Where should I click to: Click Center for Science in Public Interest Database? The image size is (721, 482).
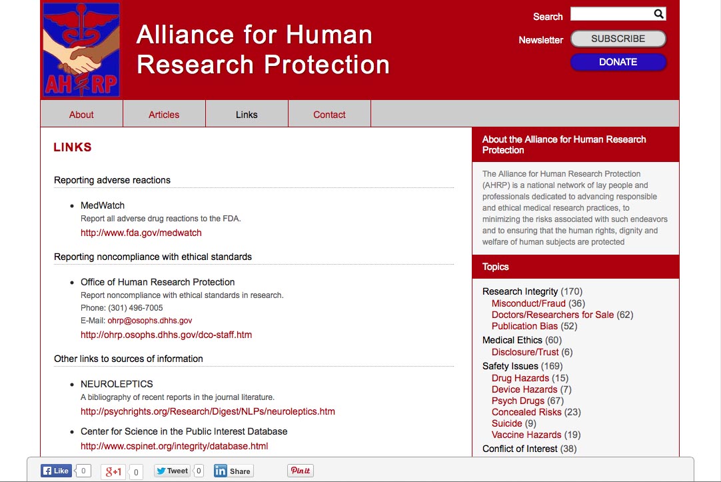[184, 431]
